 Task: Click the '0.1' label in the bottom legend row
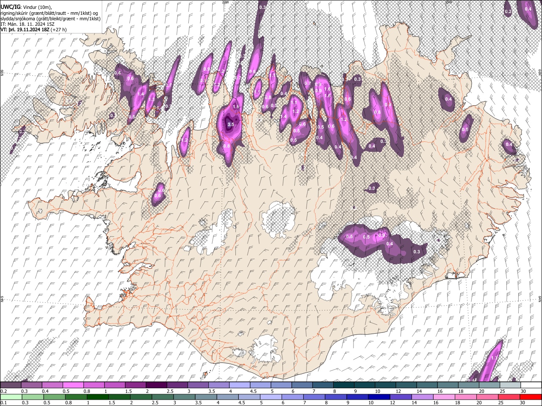pos(4,403)
